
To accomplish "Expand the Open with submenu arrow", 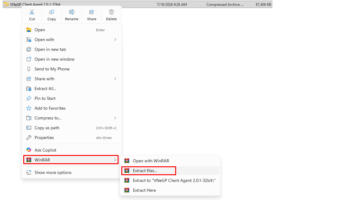I will point(115,40).
